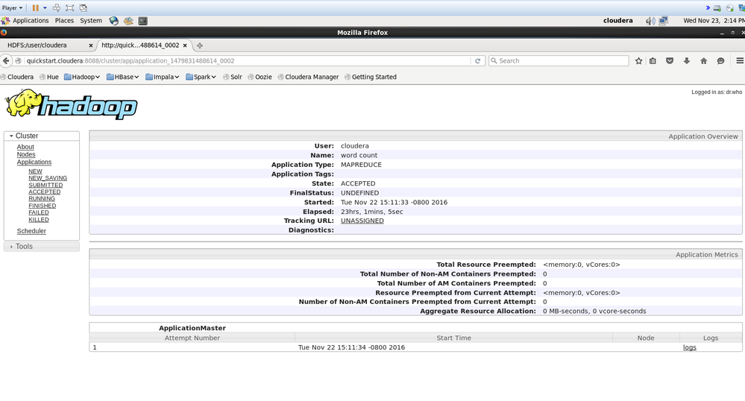Bookmark this page with the star icon

coord(638,61)
